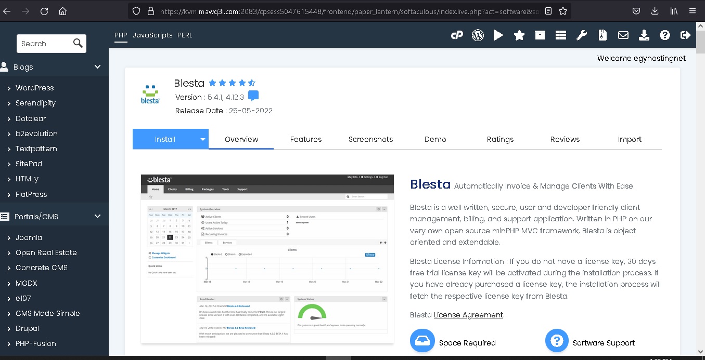Image resolution: width=705 pixels, height=360 pixels.
Task: Click the browser address bar URL
Action: pyautogui.click(x=349, y=11)
